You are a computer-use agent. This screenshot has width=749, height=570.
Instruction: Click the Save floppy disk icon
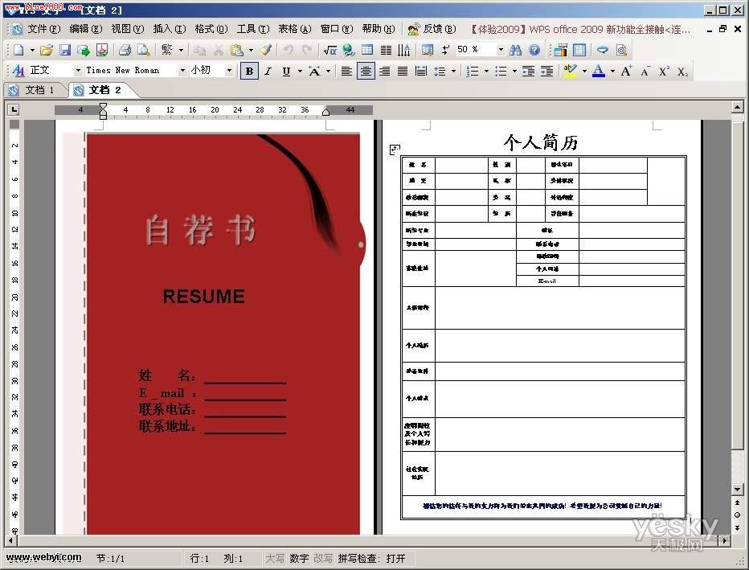(x=65, y=50)
